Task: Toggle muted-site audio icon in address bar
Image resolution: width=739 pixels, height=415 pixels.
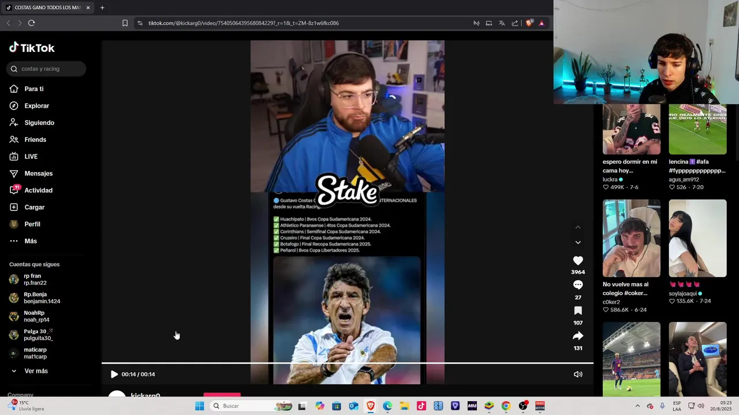Action: pos(476,23)
